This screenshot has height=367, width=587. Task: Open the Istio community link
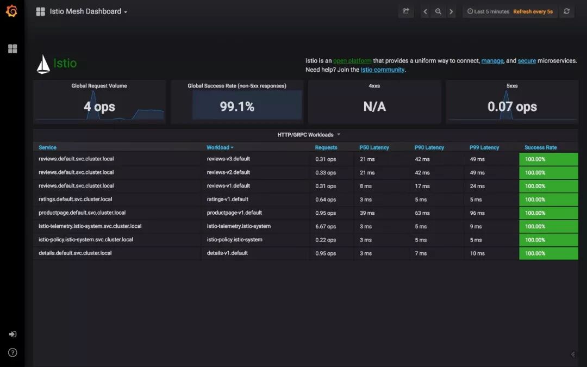383,70
